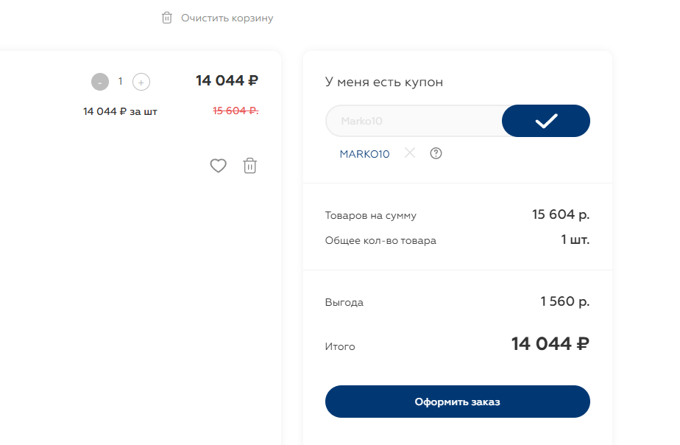Click the Очистить корзину link text
The width and height of the screenshot is (680, 445).
coord(227,18)
